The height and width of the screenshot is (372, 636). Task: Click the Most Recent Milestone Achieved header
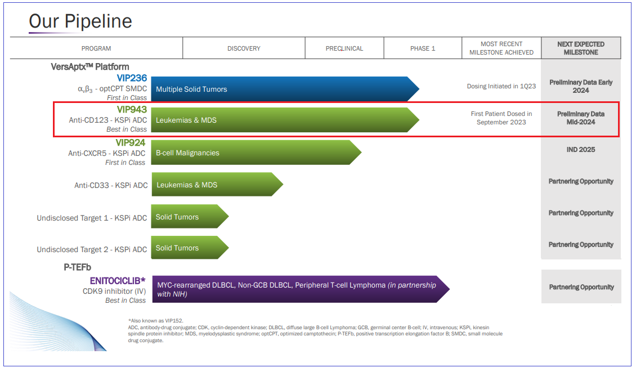501,48
